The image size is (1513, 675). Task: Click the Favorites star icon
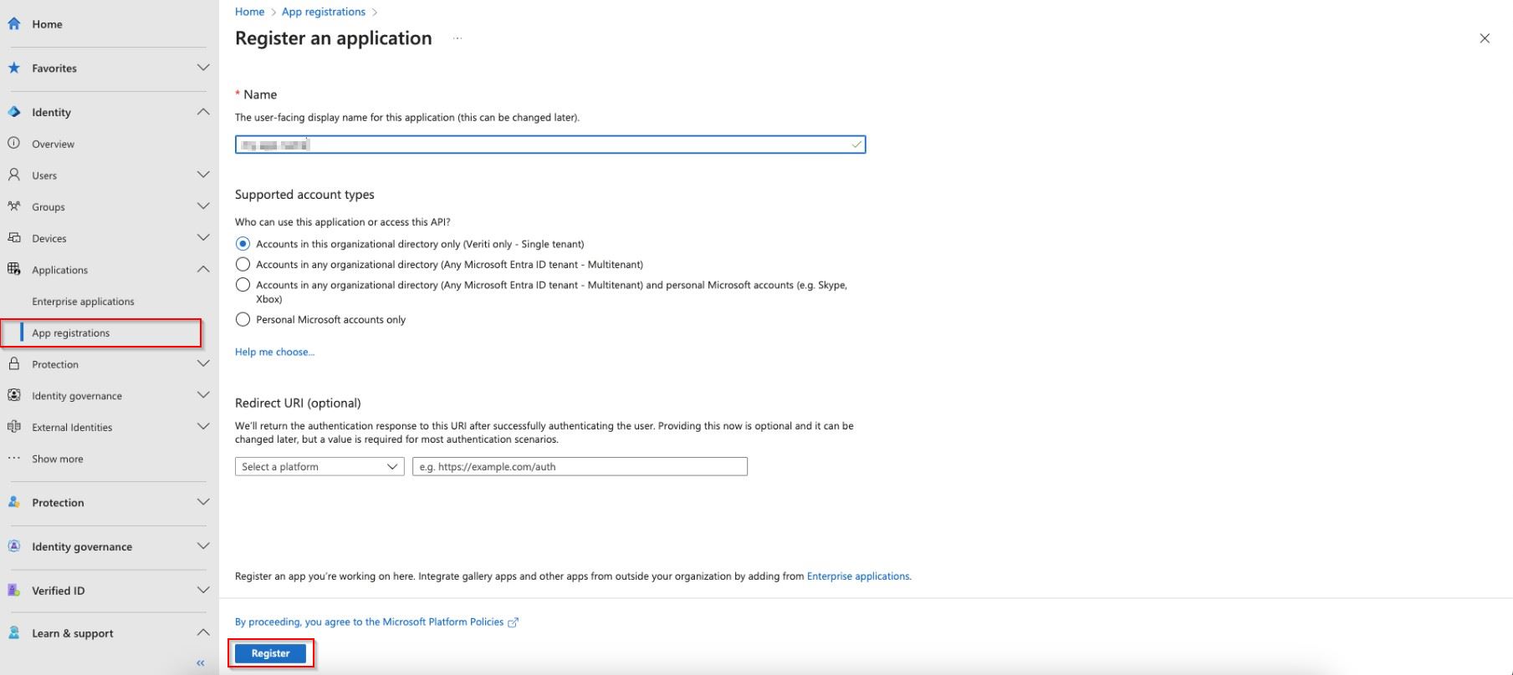14,68
